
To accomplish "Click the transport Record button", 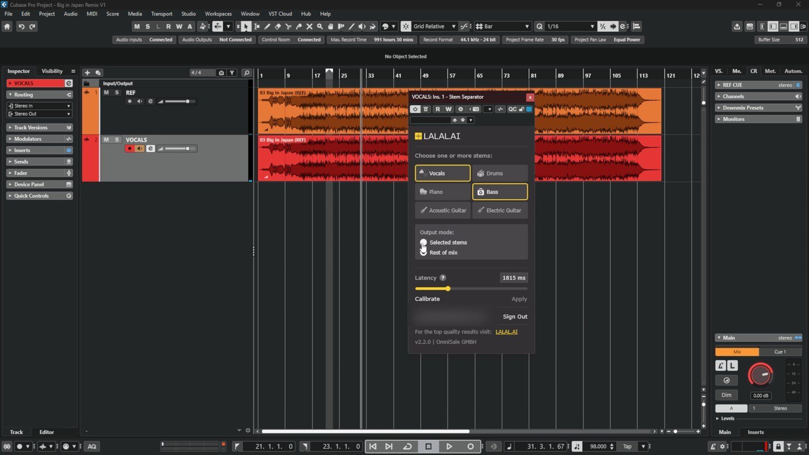I will 470,446.
